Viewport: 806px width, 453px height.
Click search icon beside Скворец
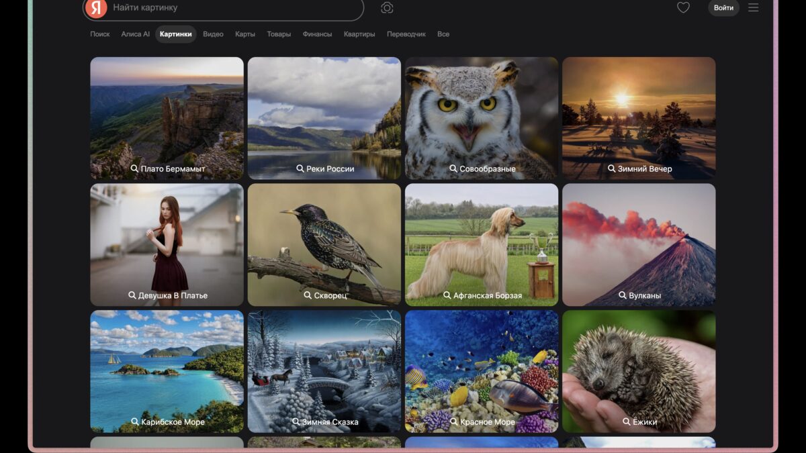(308, 295)
